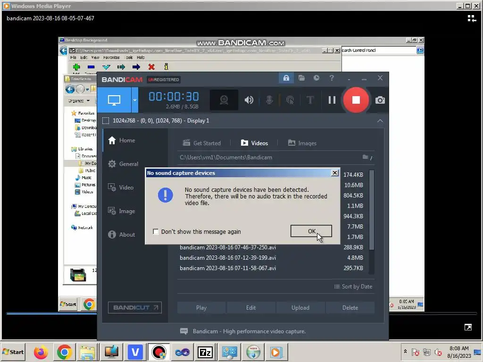The image size is (483, 362).
Task: Click the 174.4KB file size entry
Action: coord(353,174)
